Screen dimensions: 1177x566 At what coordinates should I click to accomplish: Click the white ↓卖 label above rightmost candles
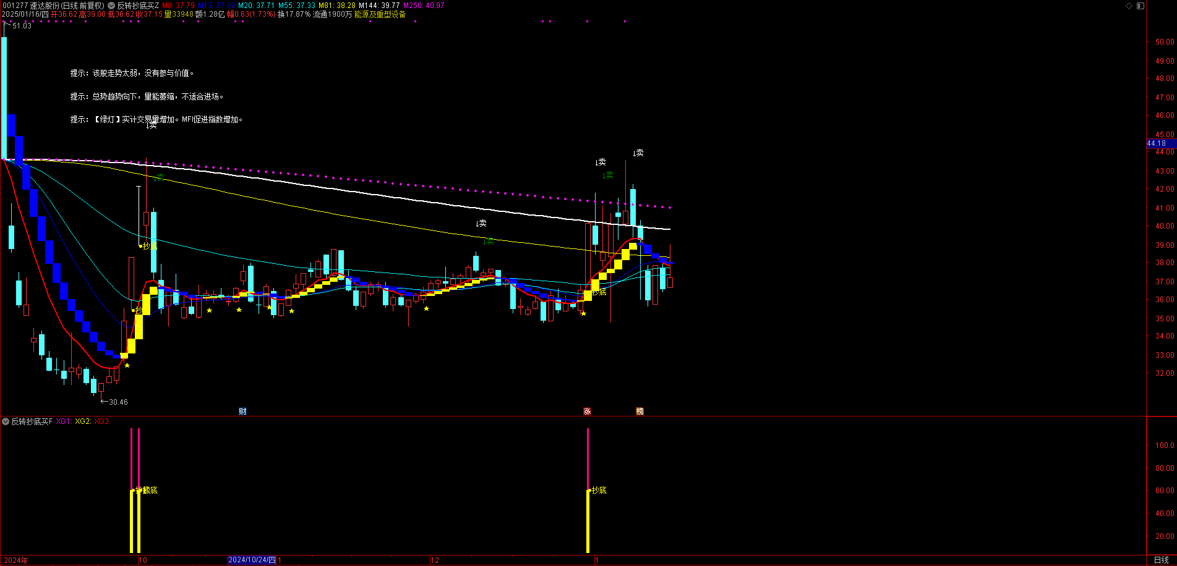(x=638, y=153)
